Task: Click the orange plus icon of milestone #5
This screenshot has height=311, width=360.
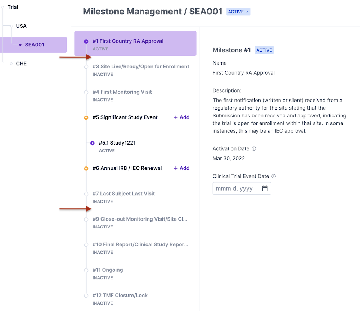Action: click(86, 118)
